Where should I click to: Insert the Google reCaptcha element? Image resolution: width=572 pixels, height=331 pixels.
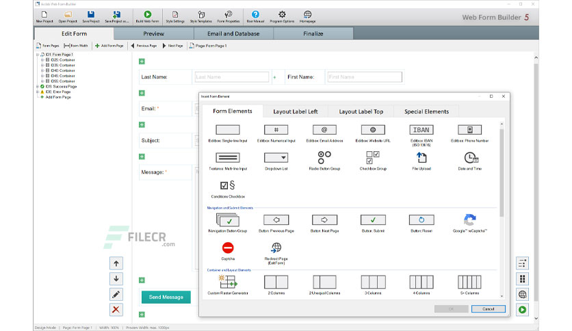click(x=469, y=223)
